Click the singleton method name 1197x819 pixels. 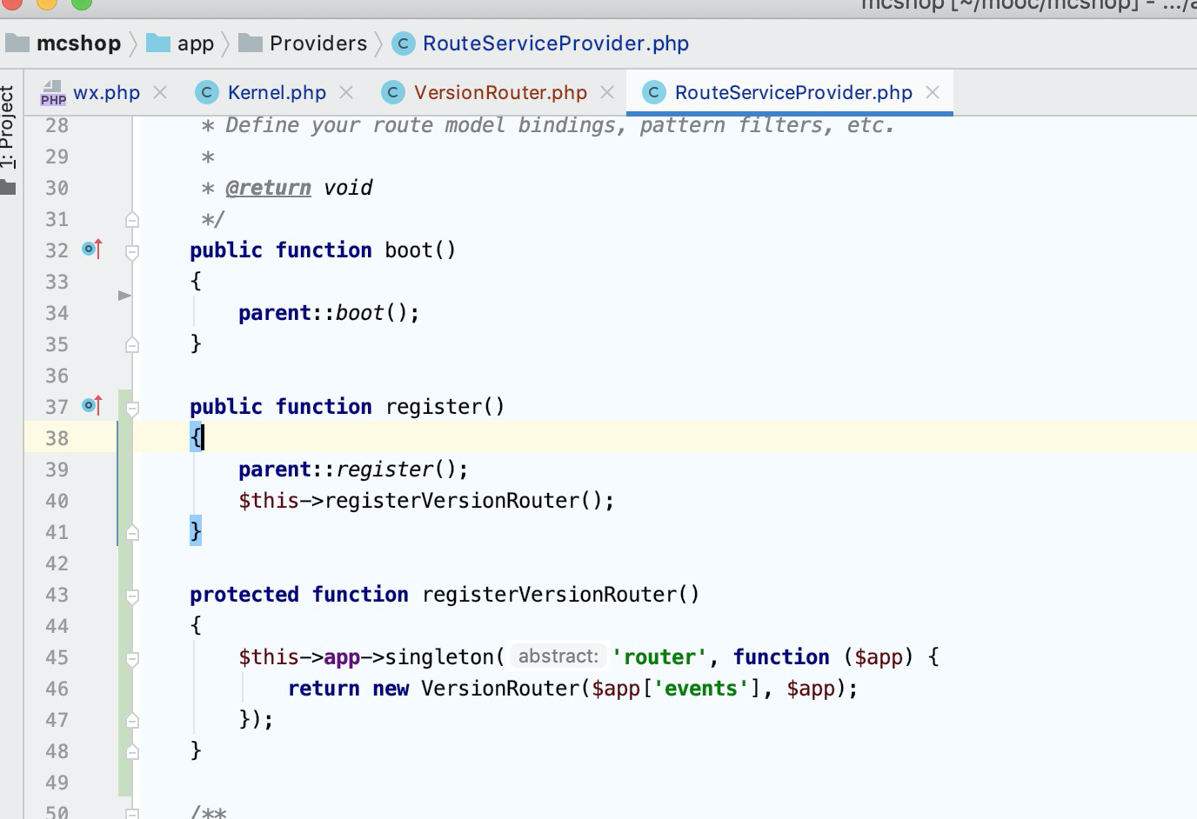(439, 657)
